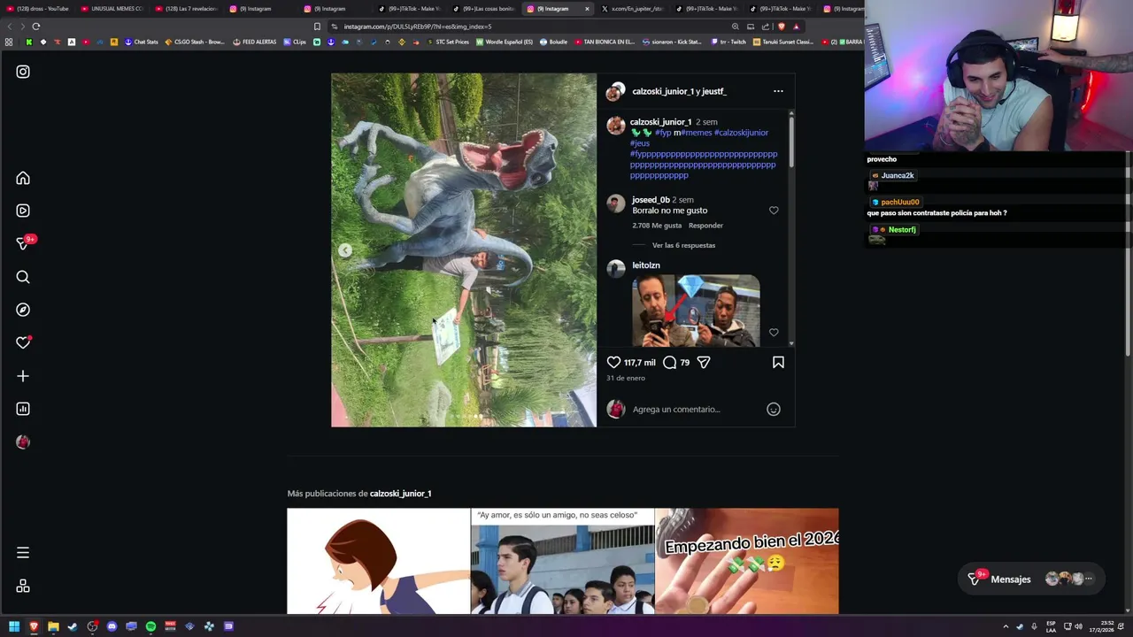Screen dimensions: 1133x637
Task: Open Windows Start menu
Action: [x=14, y=626]
